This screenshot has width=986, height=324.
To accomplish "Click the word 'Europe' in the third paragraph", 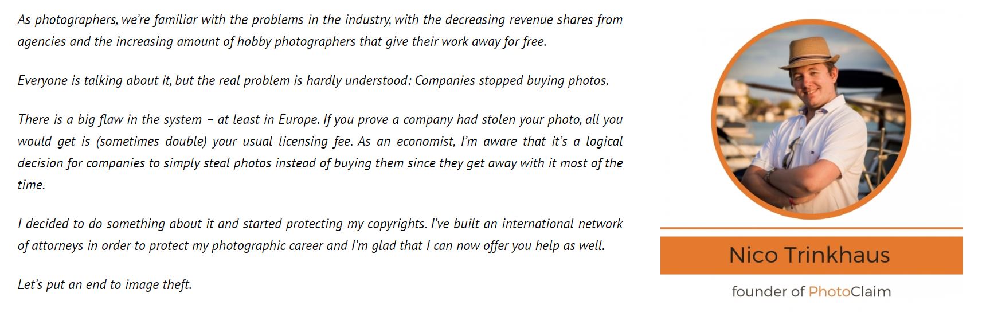I will 299,120.
